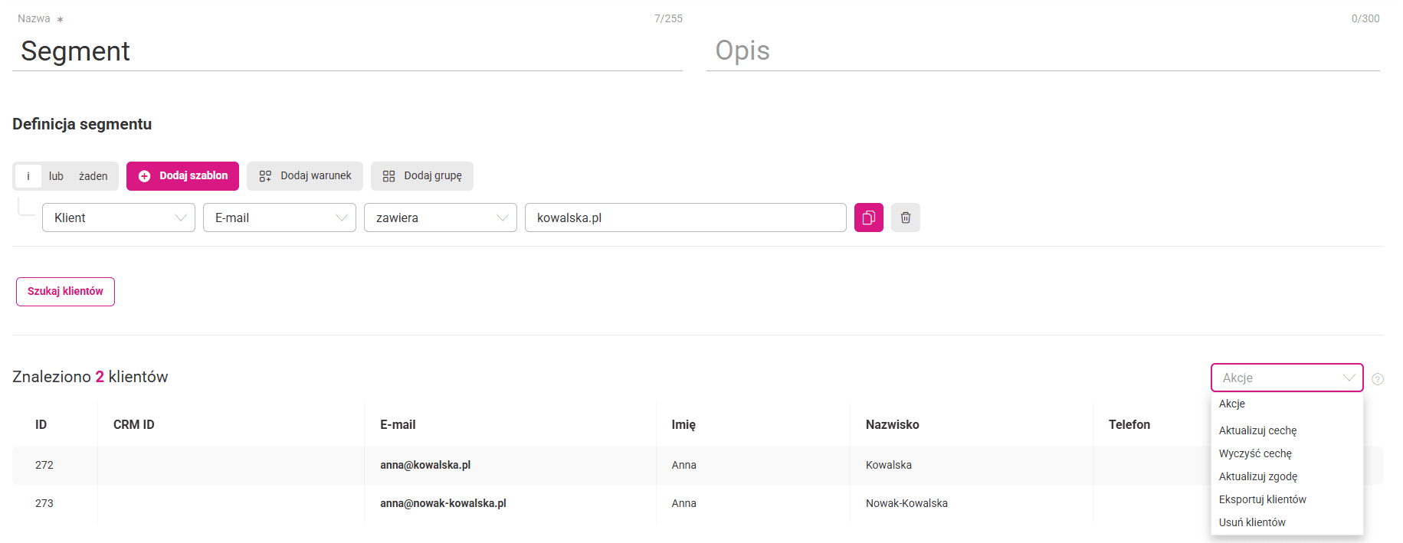
Task: Open the Klient dropdown
Action: tap(119, 218)
